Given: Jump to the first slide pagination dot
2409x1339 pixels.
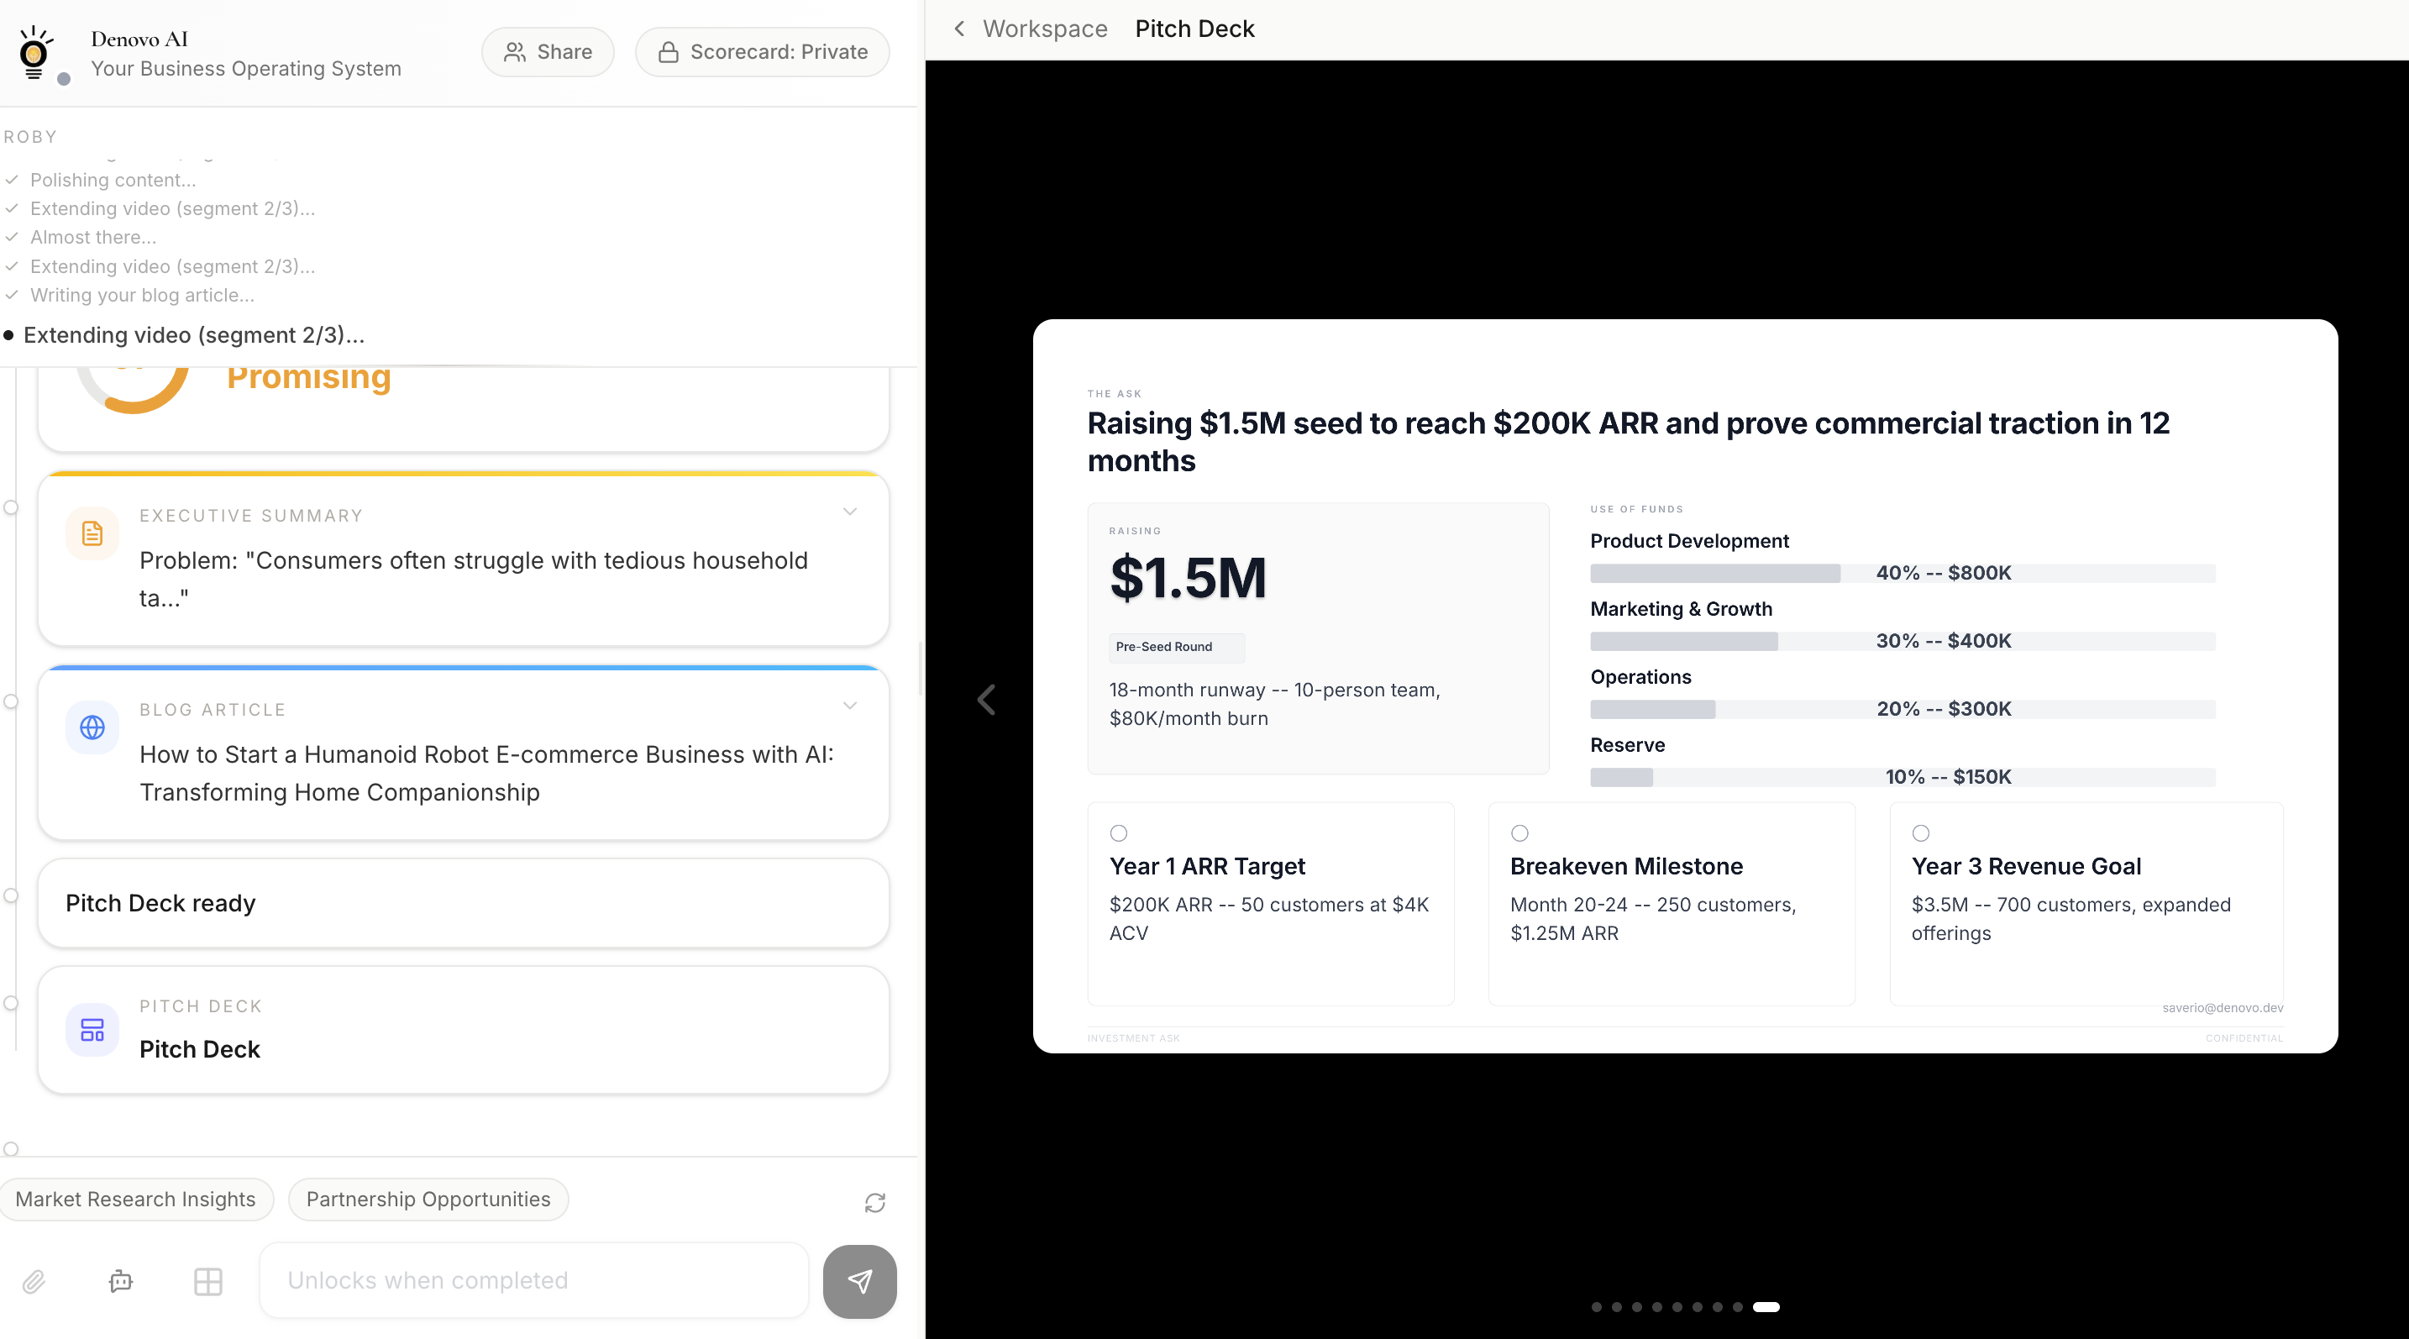Looking at the screenshot, I should 1596,1306.
